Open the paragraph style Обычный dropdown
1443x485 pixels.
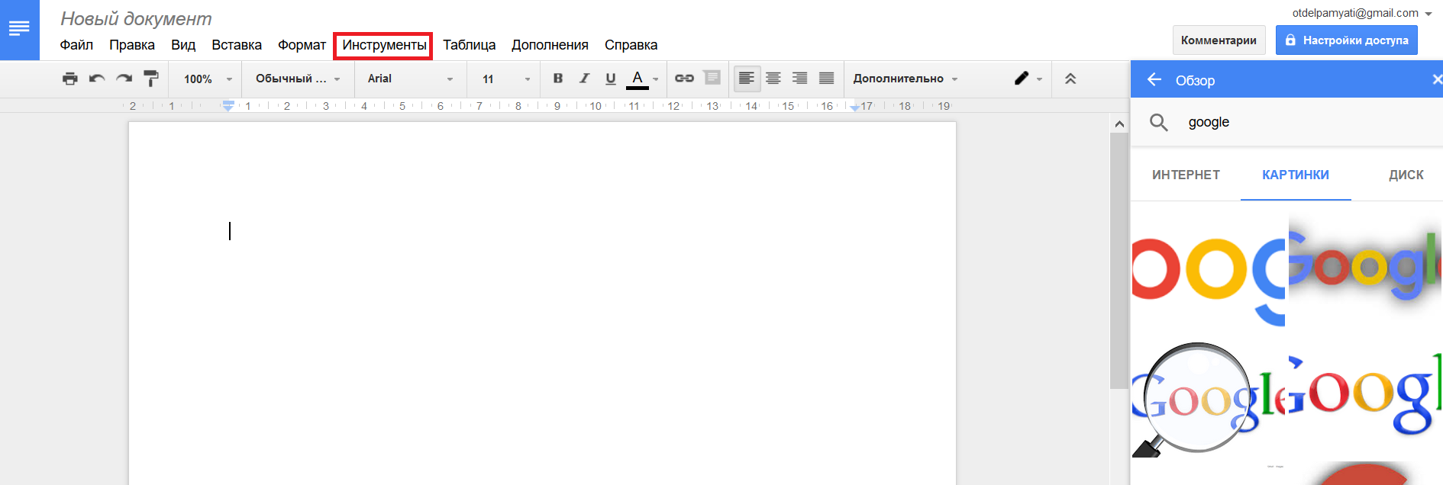[298, 79]
